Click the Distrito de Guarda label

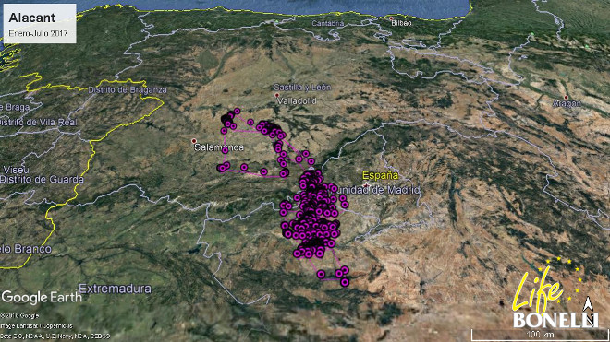point(42,180)
